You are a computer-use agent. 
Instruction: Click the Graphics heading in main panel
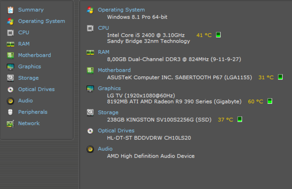pos(109,88)
